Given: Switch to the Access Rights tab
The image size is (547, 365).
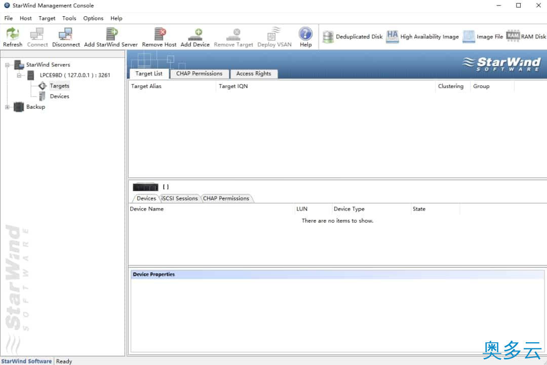Looking at the screenshot, I should 254,73.
